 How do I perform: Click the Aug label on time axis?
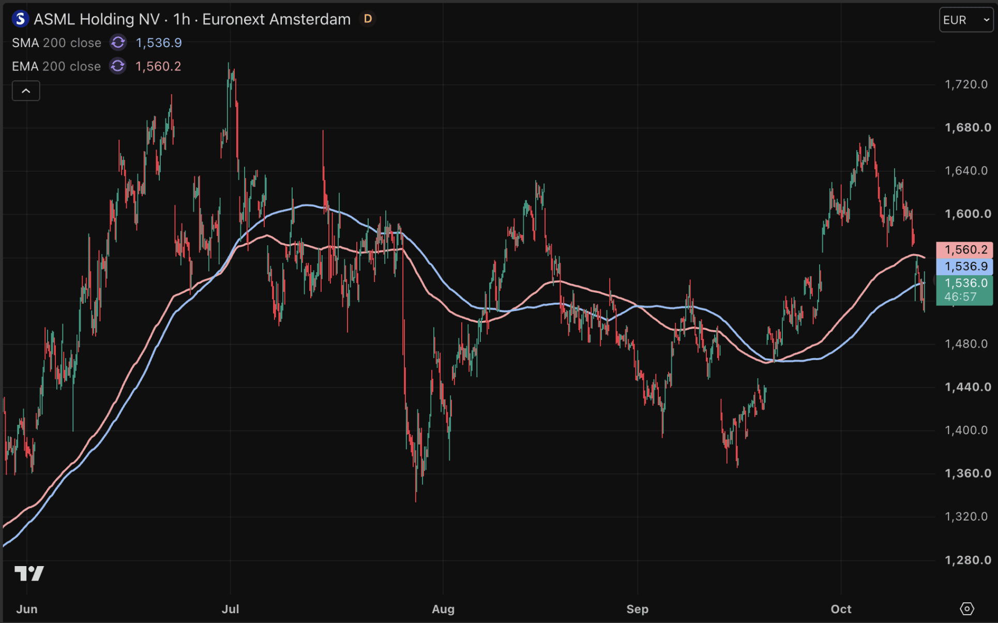click(x=443, y=609)
